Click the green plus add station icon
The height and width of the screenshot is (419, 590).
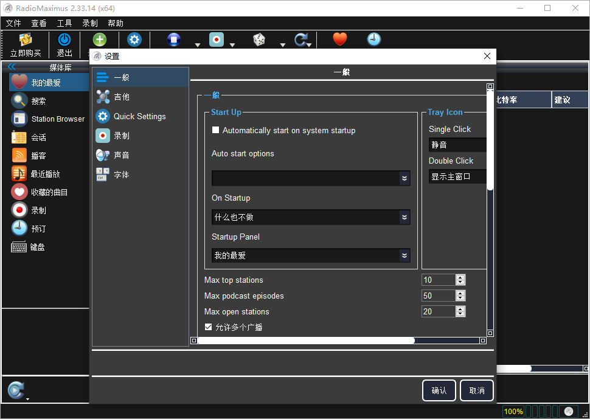tap(100, 40)
